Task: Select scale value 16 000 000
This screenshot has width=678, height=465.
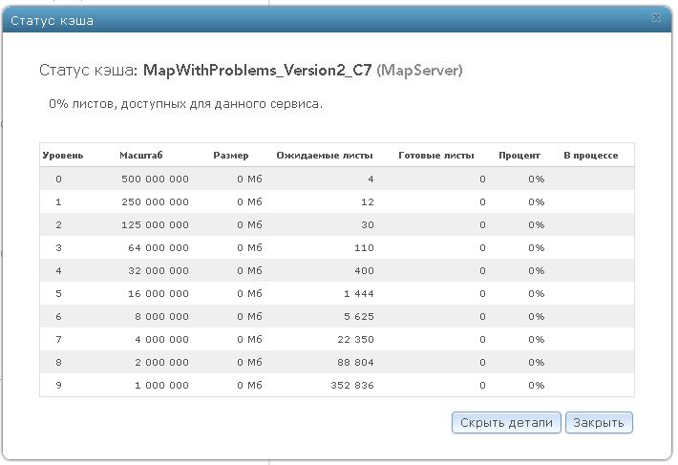Action: pyautogui.click(x=159, y=293)
